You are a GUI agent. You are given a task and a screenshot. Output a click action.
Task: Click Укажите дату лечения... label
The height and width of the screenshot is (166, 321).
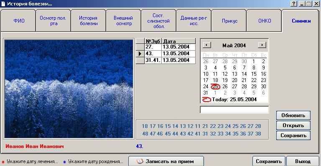point(32,161)
